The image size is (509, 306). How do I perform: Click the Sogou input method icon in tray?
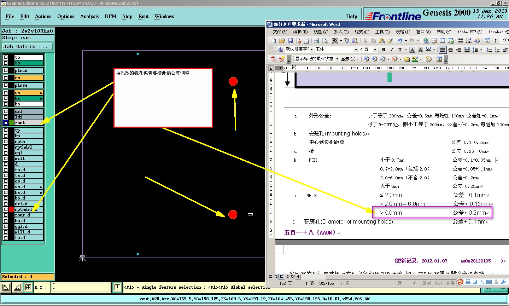[460, 282]
